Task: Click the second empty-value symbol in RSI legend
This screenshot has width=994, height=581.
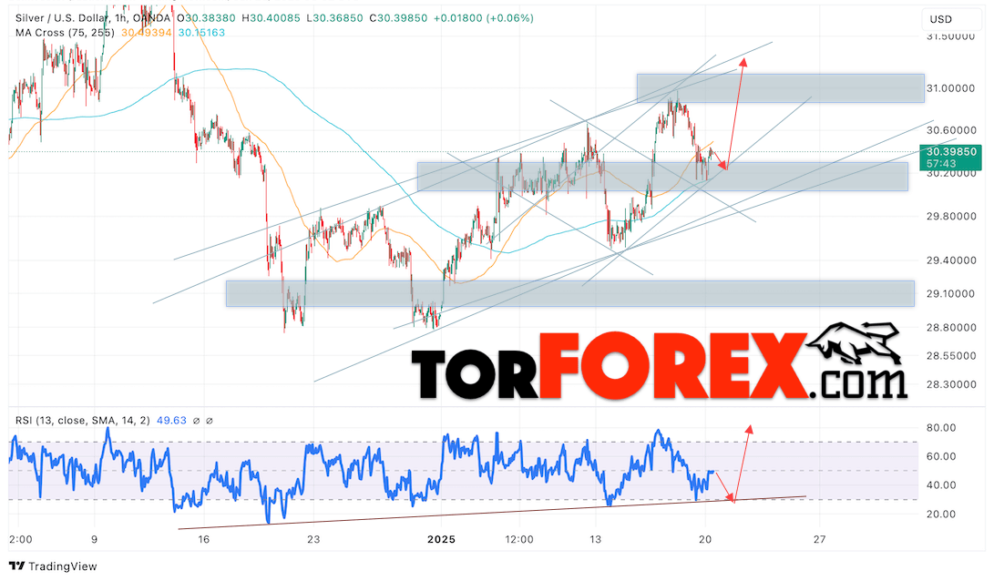Action: tap(210, 420)
